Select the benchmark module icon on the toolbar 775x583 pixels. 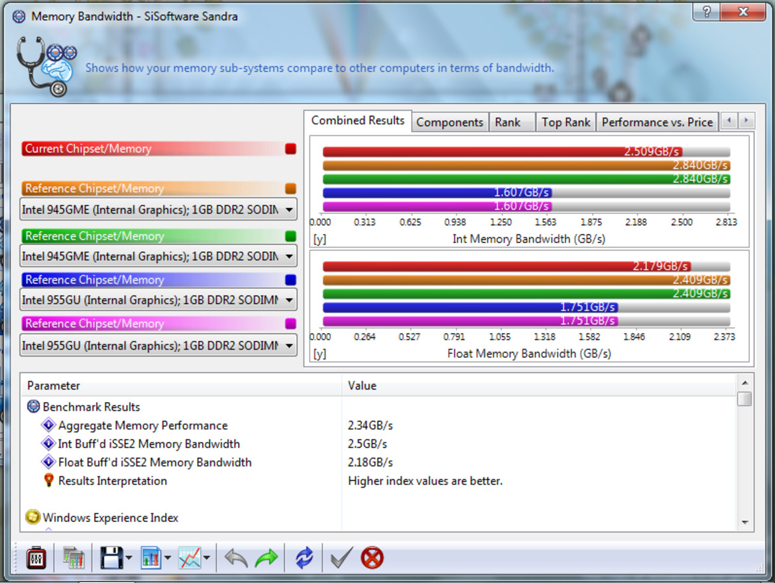(36, 558)
